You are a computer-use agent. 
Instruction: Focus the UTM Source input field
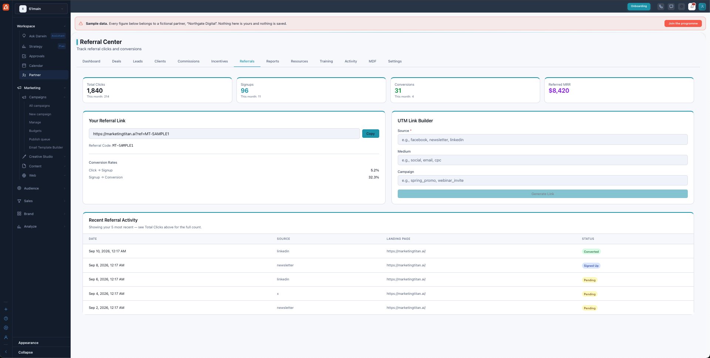542,140
